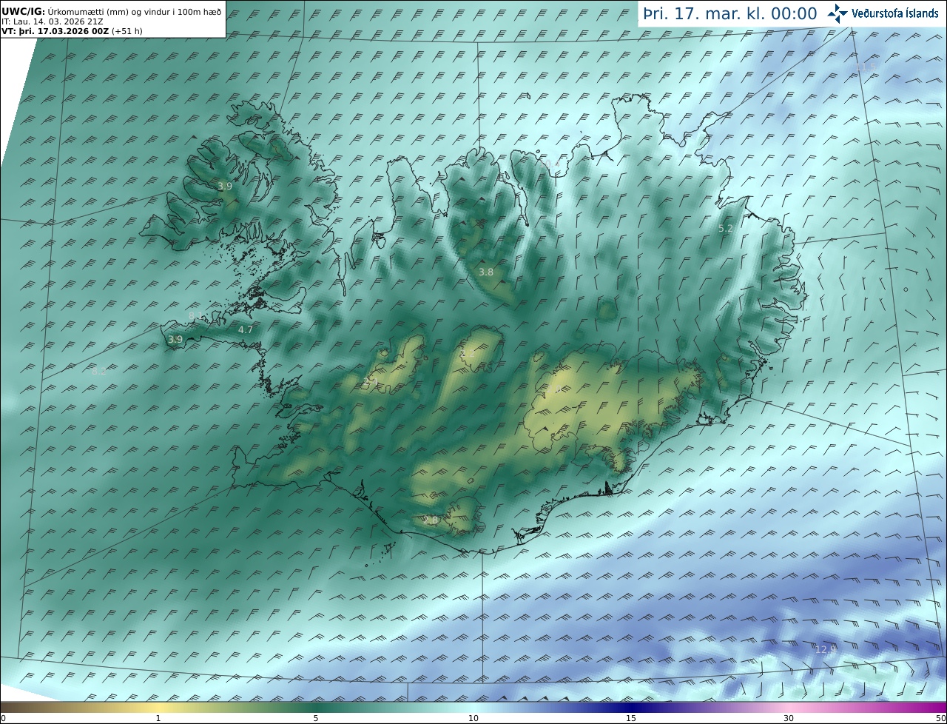Click the 2.1 value in the western highlands

point(372,382)
